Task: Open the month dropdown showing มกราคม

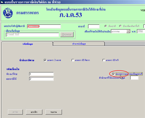Action: point(128,31)
